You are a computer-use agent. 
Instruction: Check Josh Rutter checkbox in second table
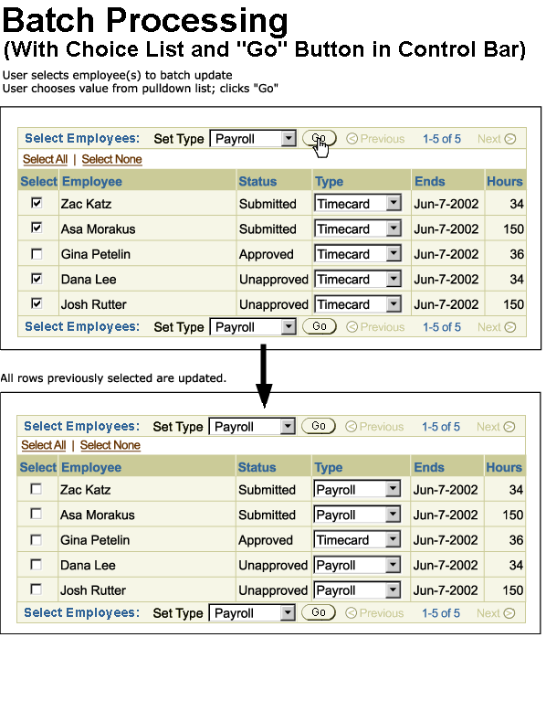point(36,589)
